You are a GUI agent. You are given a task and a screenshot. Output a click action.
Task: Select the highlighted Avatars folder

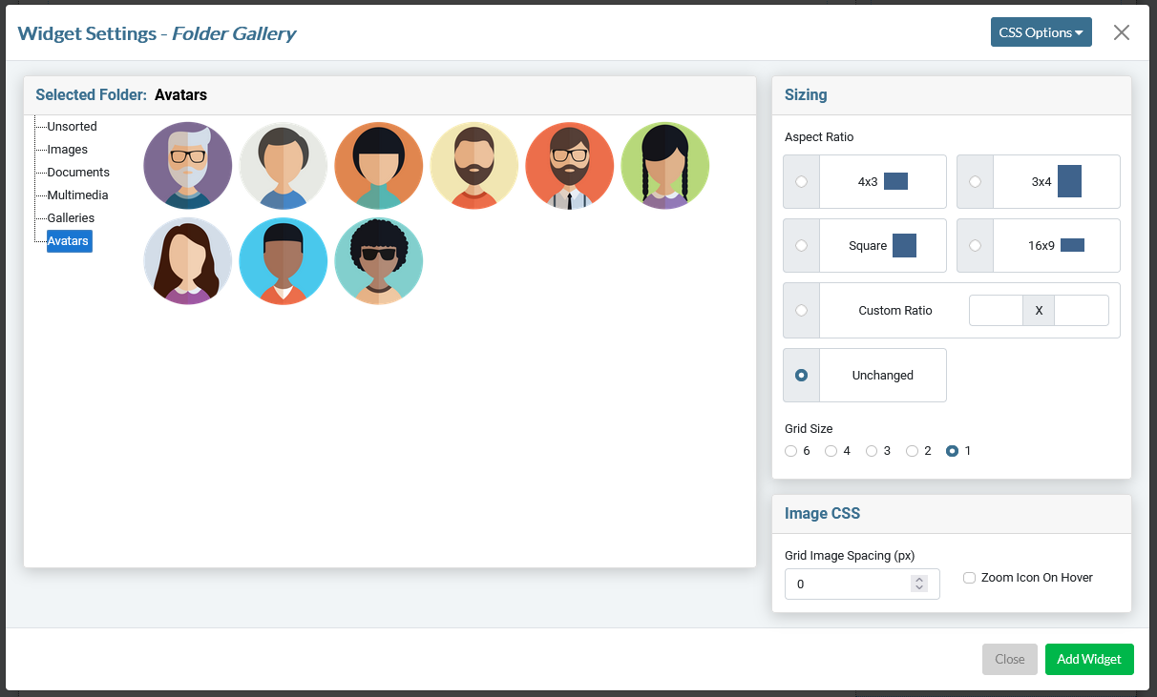point(69,241)
